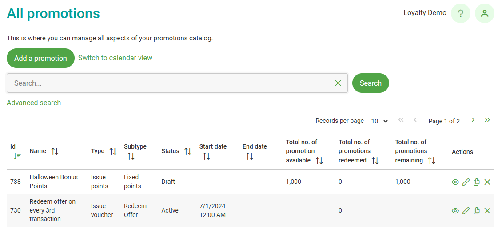
Task: View Halloween Bonus Points promotion details
Action: click(455, 182)
